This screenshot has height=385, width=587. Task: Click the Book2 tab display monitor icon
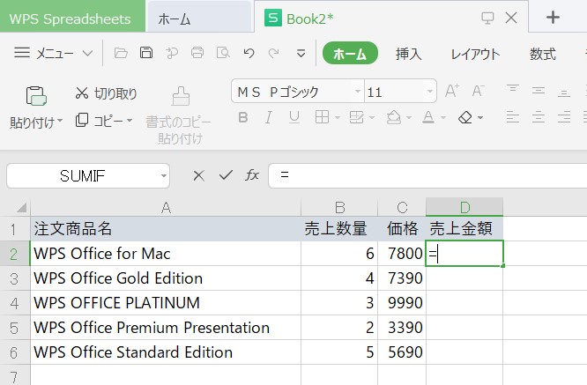click(487, 18)
